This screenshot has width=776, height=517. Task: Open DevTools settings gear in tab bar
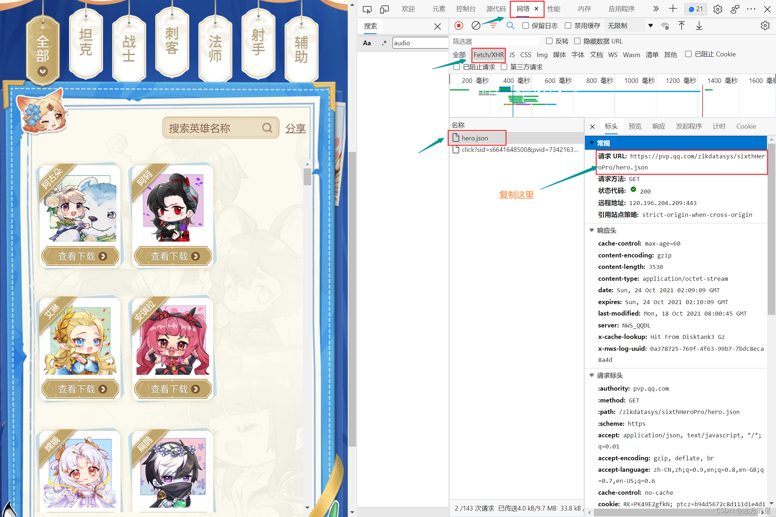click(718, 9)
